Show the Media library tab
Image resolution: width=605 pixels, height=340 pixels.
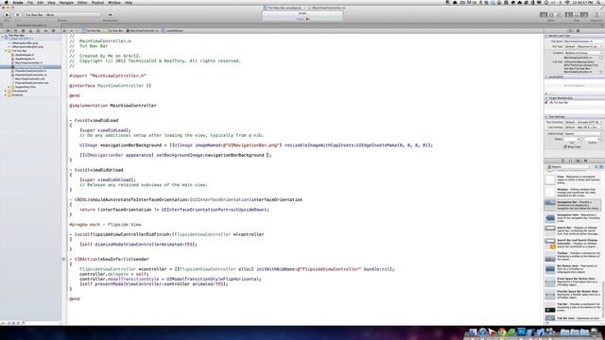click(585, 161)
